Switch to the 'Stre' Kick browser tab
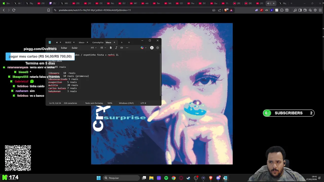This screenshot has width=324, height=182. (6, 3)
